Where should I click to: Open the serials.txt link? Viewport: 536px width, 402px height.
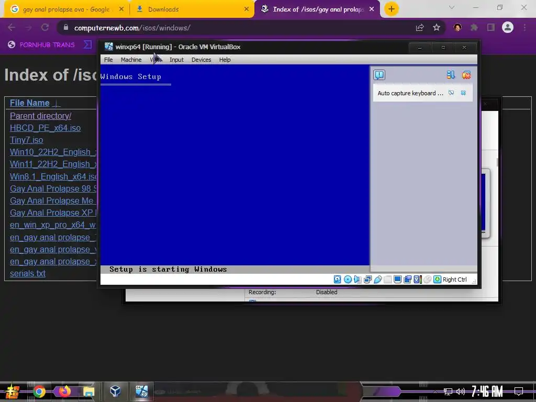point(27,273)
